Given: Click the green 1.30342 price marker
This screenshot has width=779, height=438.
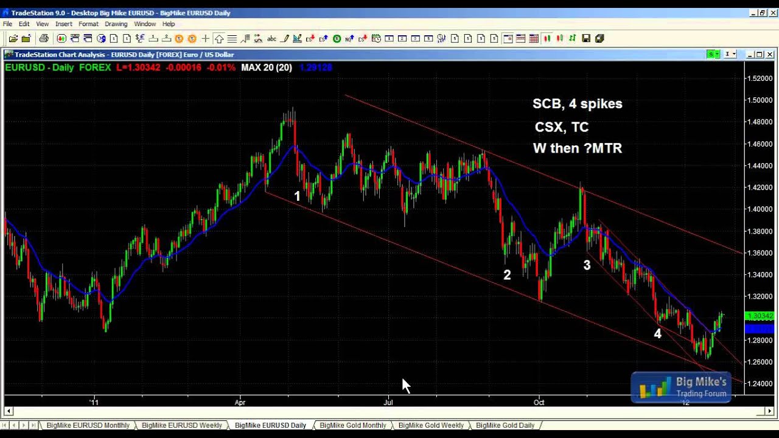Looking at the screenshot, I should tap(760, 316).
